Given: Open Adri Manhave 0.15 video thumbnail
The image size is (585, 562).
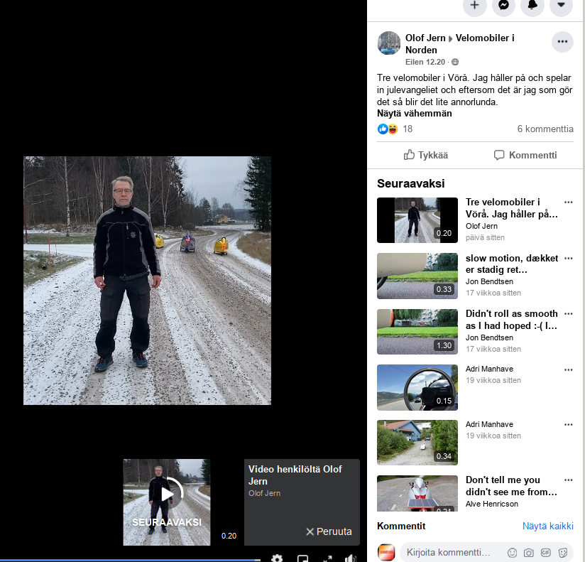Looking at the screenshot, I should (x=417, y=388).
